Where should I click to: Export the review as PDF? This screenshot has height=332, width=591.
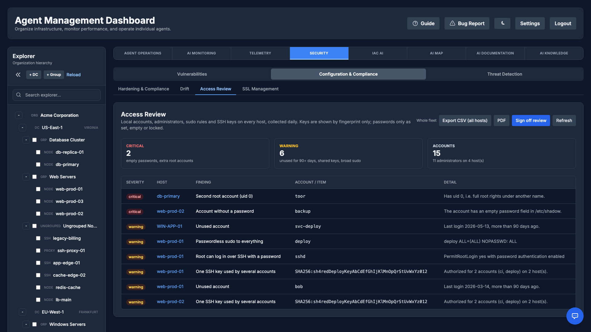[x=501, y=121]
